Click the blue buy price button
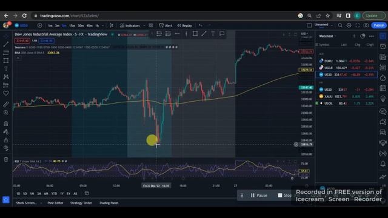The image size is (388, 218). (x=46, y=41)
